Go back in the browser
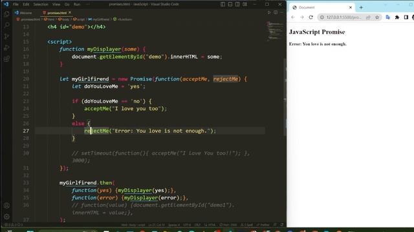The width and height of the screenshot is (414, 232). point(293,17)
